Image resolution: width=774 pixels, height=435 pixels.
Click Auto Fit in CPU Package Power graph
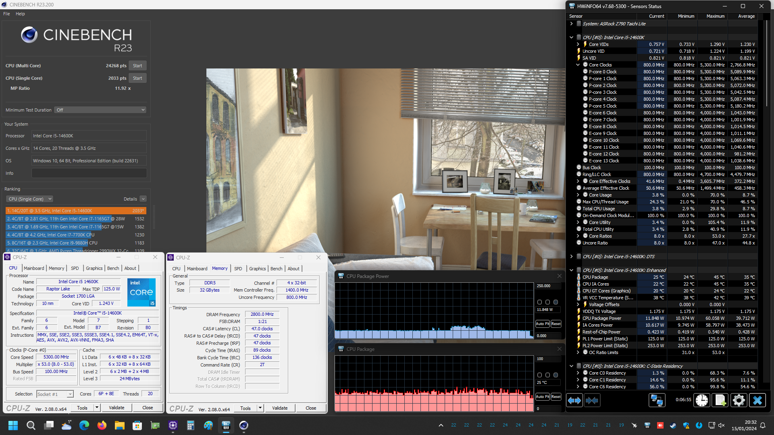[543, 324]
